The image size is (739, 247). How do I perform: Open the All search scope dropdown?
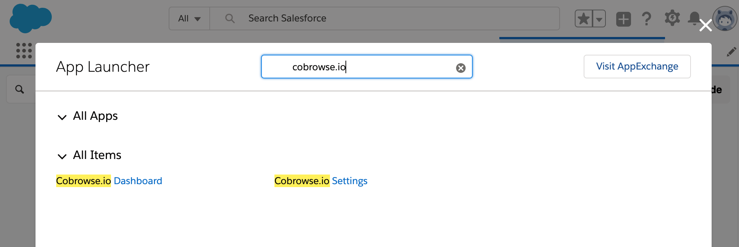point(189,18)
